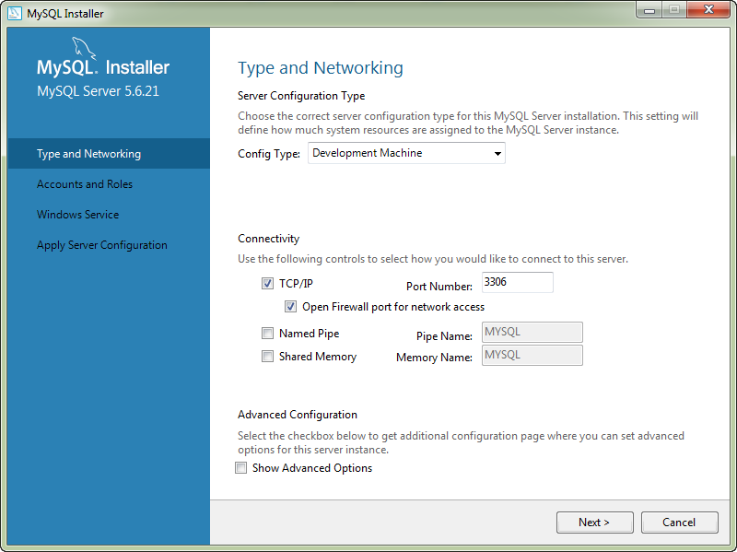The image size is (737, 552).
Task: Click the MySQL dolphin logo
Action: 84,49
